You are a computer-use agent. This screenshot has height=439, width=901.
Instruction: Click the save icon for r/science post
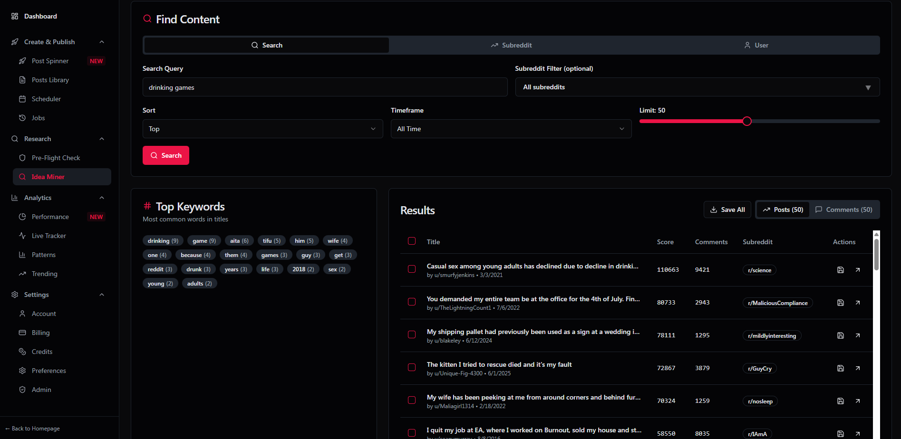coord(840,270)
